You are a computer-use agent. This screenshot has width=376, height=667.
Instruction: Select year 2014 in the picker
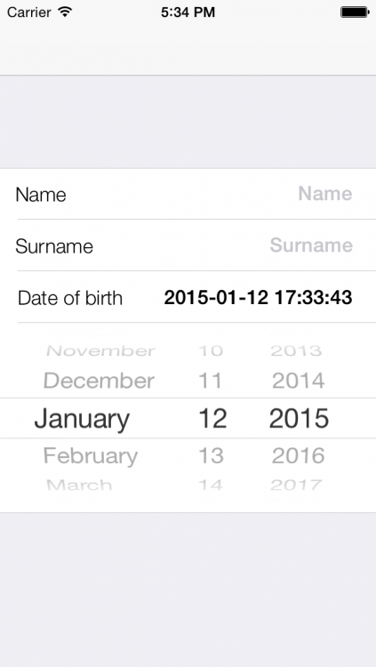click(298, 381)
